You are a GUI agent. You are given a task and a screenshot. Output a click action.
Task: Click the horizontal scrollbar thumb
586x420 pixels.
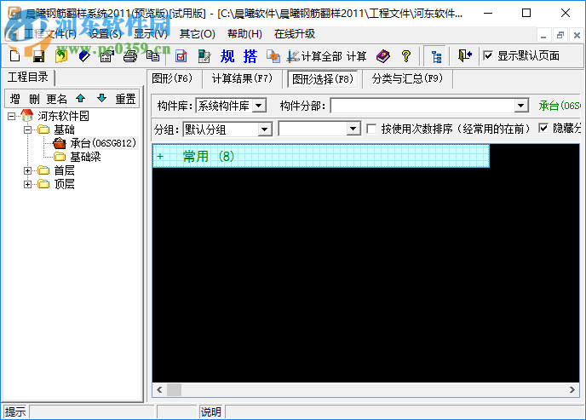174,389
